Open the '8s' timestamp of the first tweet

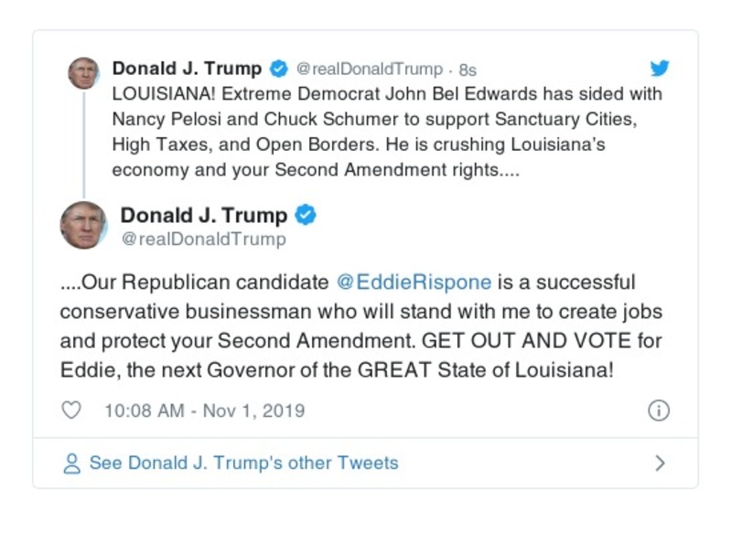click(468, 69)
